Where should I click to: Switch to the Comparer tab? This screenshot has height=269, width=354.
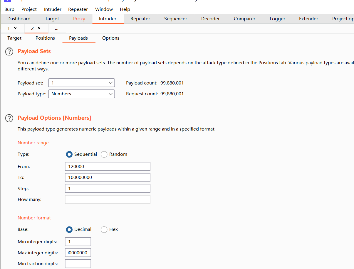tap(244, 19)
